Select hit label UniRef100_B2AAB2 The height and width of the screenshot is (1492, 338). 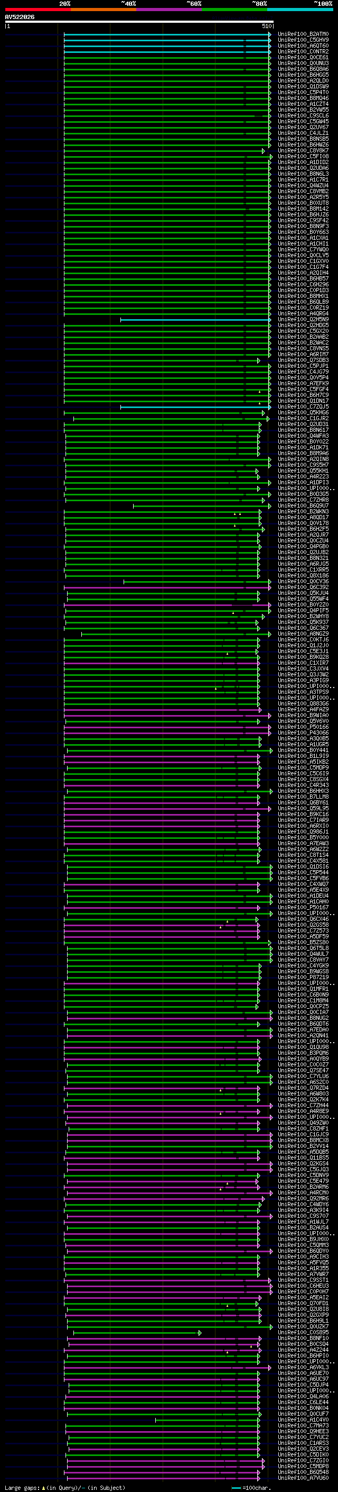tap(303, 337)
